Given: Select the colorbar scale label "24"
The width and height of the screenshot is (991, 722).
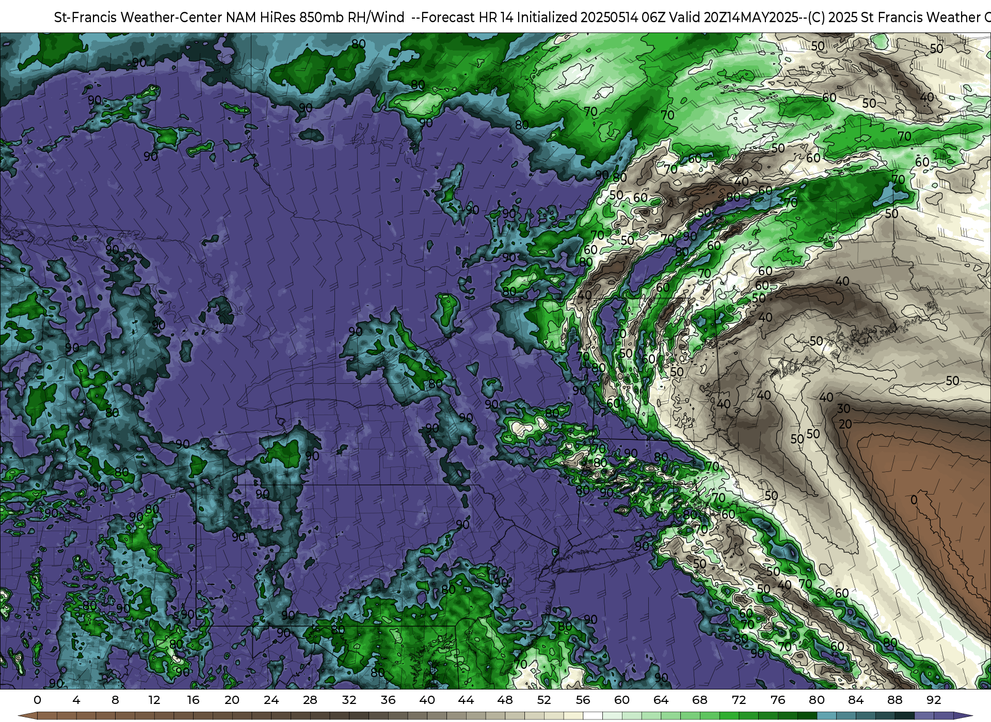Looking at the screenshot, I should [x=271, y=700].
